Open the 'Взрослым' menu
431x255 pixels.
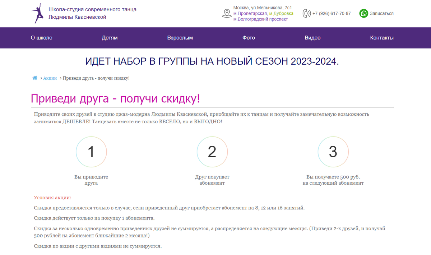click(x=180, y=38)
